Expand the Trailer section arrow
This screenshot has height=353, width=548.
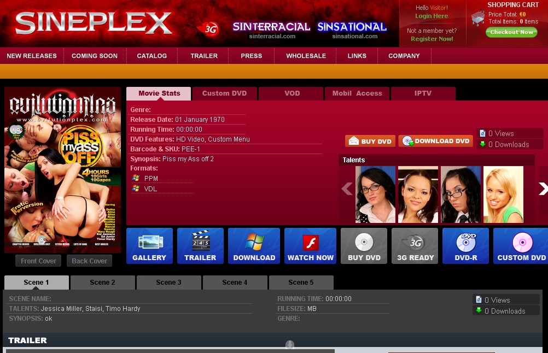click(289, 345)
